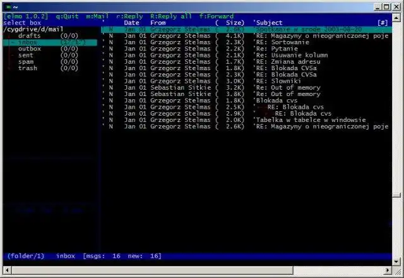Open the 'RE: Slowniki' message
The image size is (404, 278).
(246, 81)
